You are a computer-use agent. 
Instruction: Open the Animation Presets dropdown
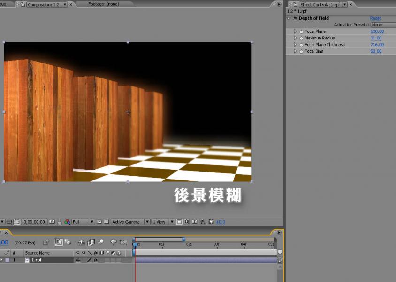tap(382, 25)
